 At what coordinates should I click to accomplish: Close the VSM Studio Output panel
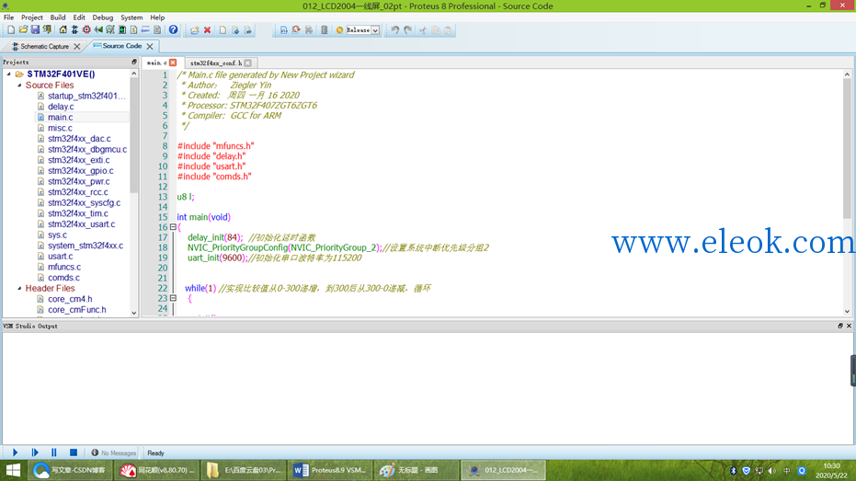[x=849, y=326]
